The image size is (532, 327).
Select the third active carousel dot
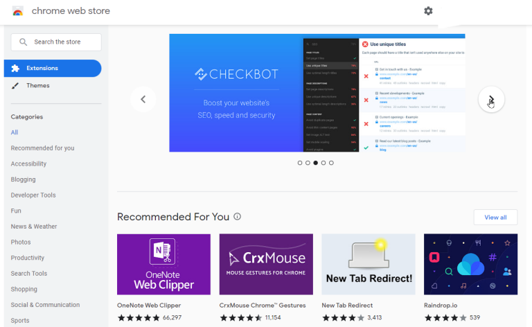click(x=316, y=163)
